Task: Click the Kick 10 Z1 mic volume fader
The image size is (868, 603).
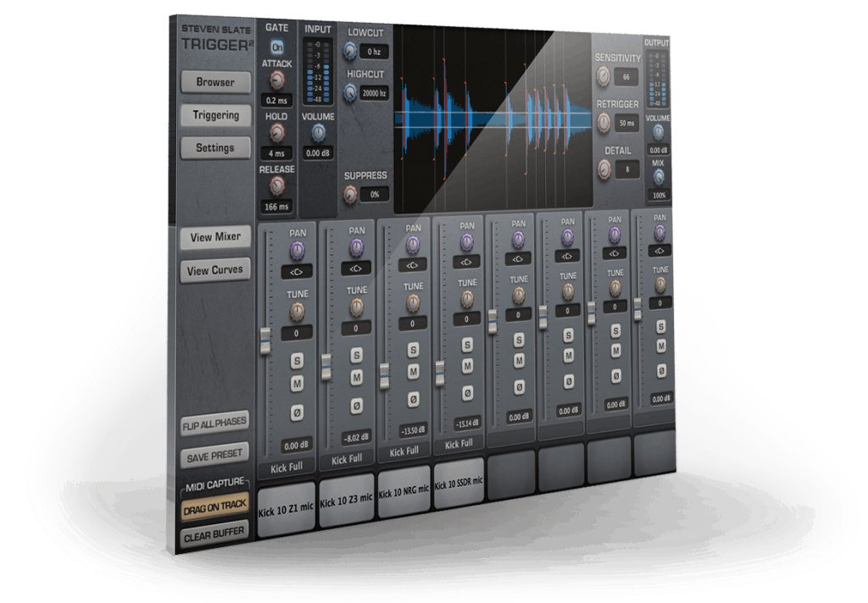Action: tap(265, 340)
